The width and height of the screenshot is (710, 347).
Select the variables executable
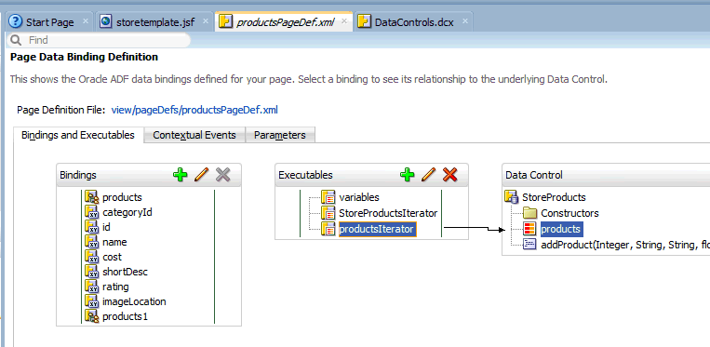click(359, 197)
